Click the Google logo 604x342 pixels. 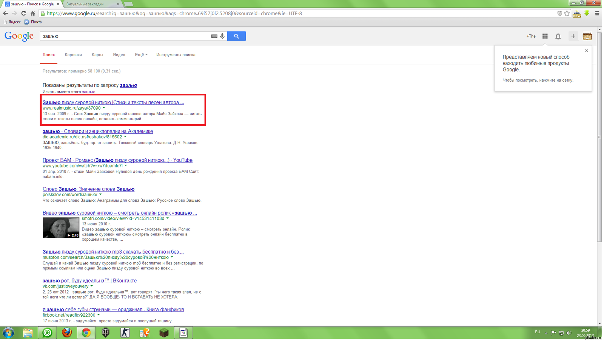coord(19,36)
